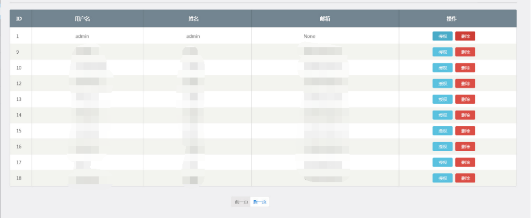This screenshot has width=531, height=218.
Task: Click 授权 for user ID 14
Action: click(442, 115)
